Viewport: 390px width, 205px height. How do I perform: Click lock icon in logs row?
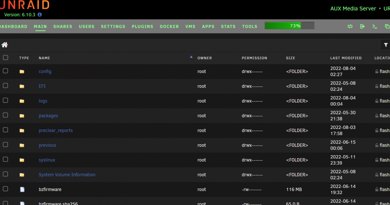[377, 101]
